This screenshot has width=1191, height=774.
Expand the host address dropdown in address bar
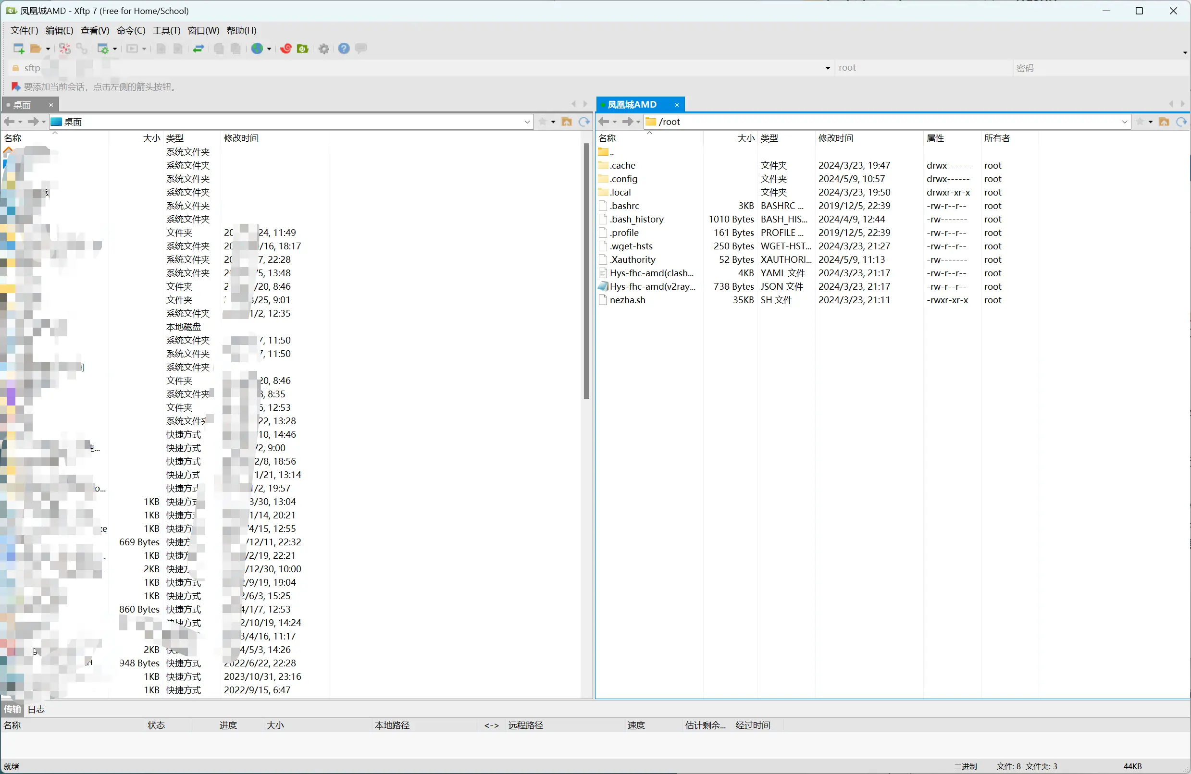(x=828, y=68)
